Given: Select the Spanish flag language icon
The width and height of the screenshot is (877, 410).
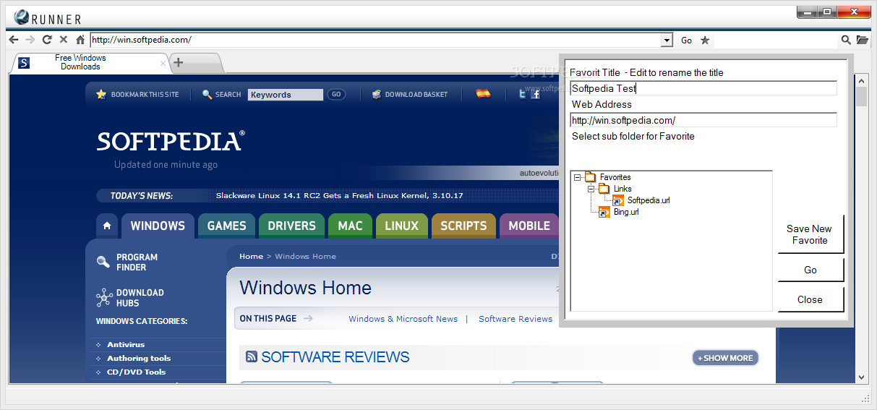Looking at the screenshot, I should [483, 93].
